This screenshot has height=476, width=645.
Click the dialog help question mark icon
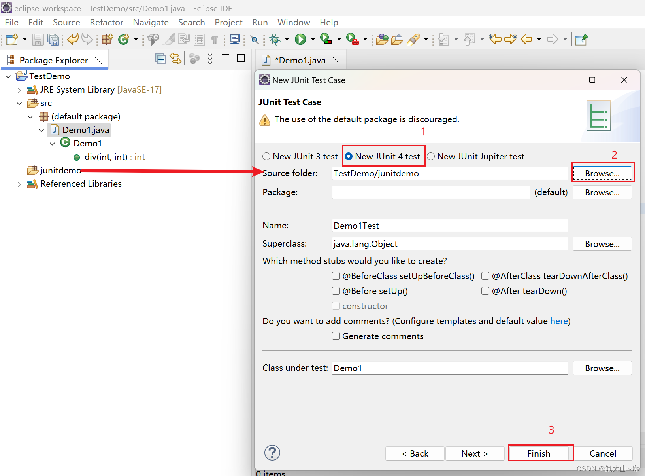tap(272, 453)
